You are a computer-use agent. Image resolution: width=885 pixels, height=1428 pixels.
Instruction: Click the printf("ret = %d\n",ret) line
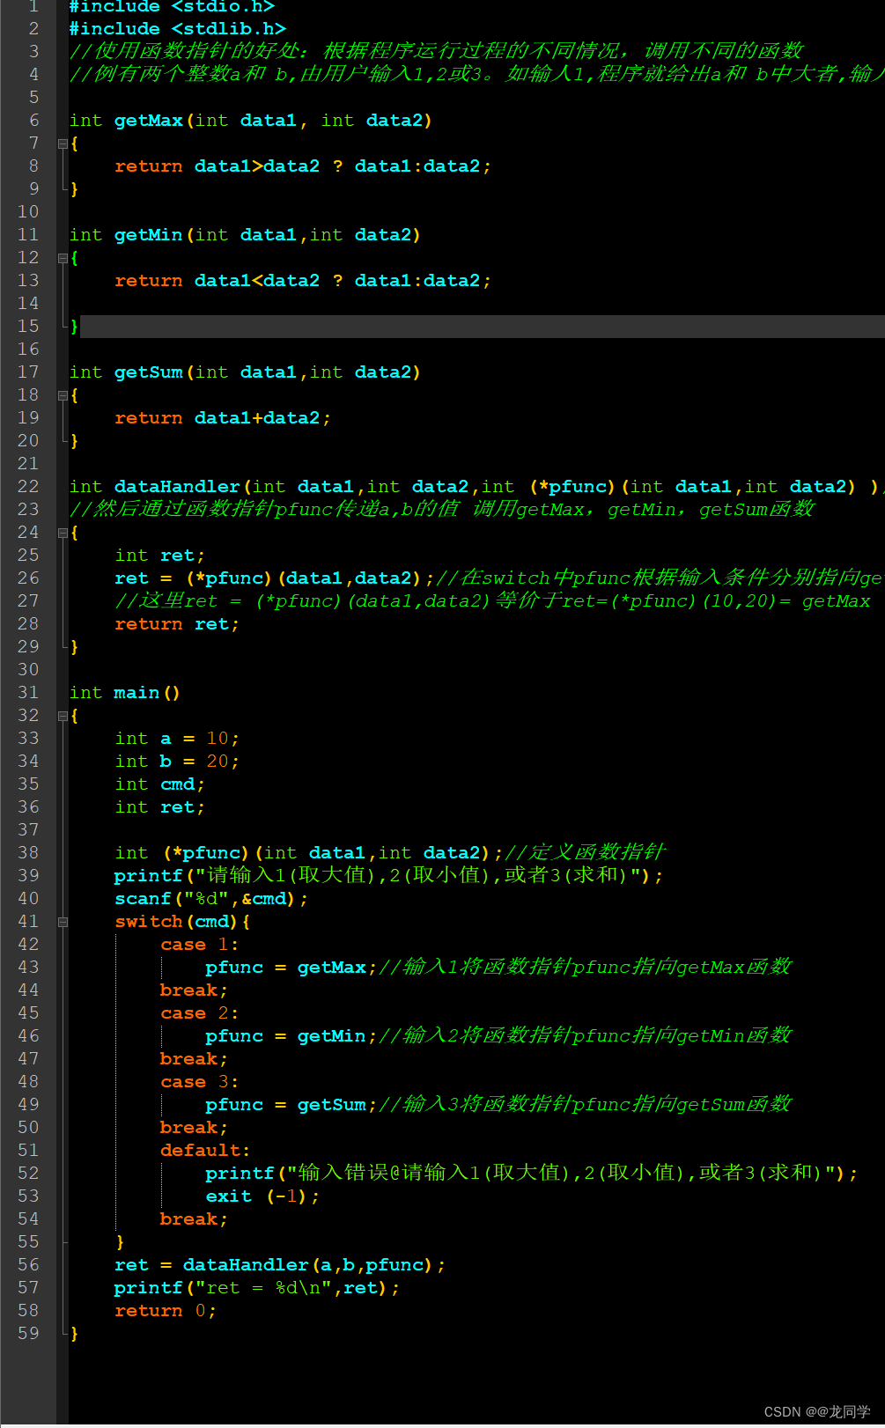pyautogui.click(x=257, y=1288)
